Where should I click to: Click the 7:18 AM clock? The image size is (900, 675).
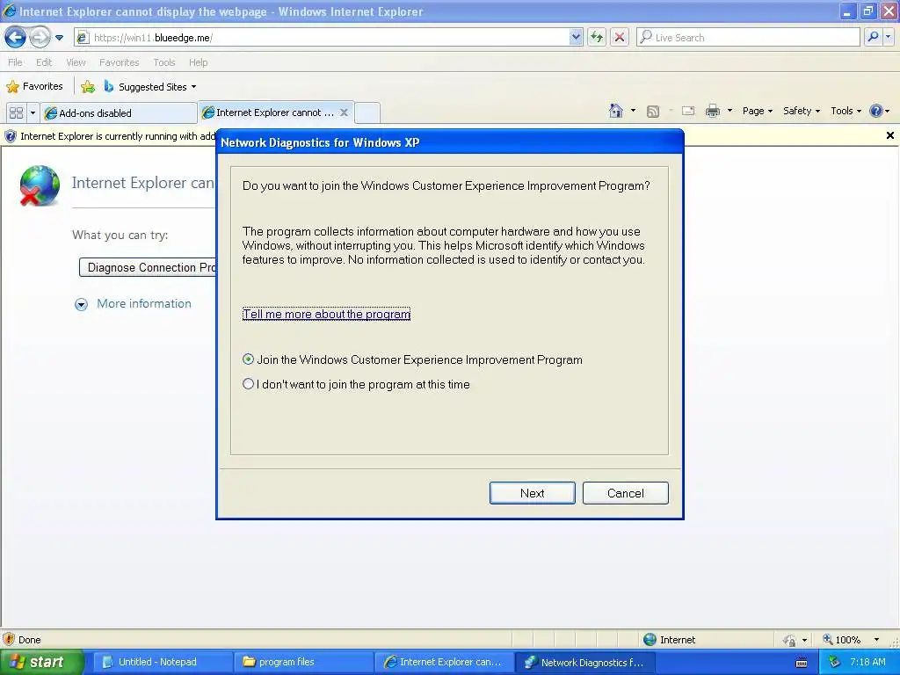867,663
